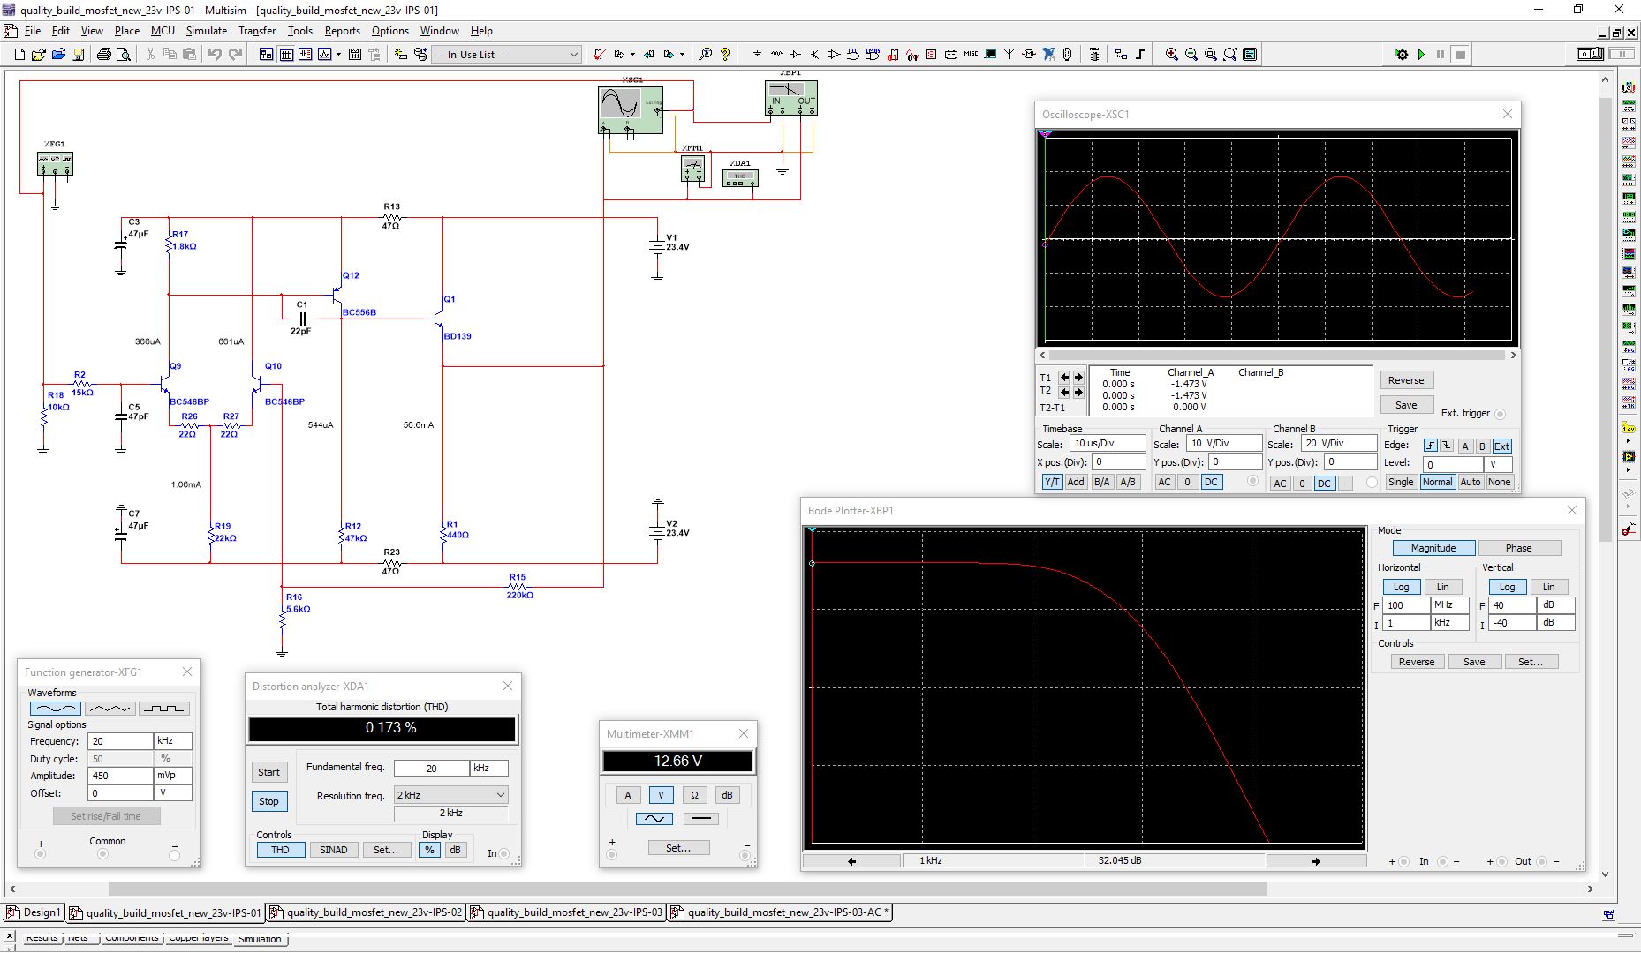Open Resolution freq. 2 kHz dropdown
1641x953 pixels.
[x=451, y=795]
